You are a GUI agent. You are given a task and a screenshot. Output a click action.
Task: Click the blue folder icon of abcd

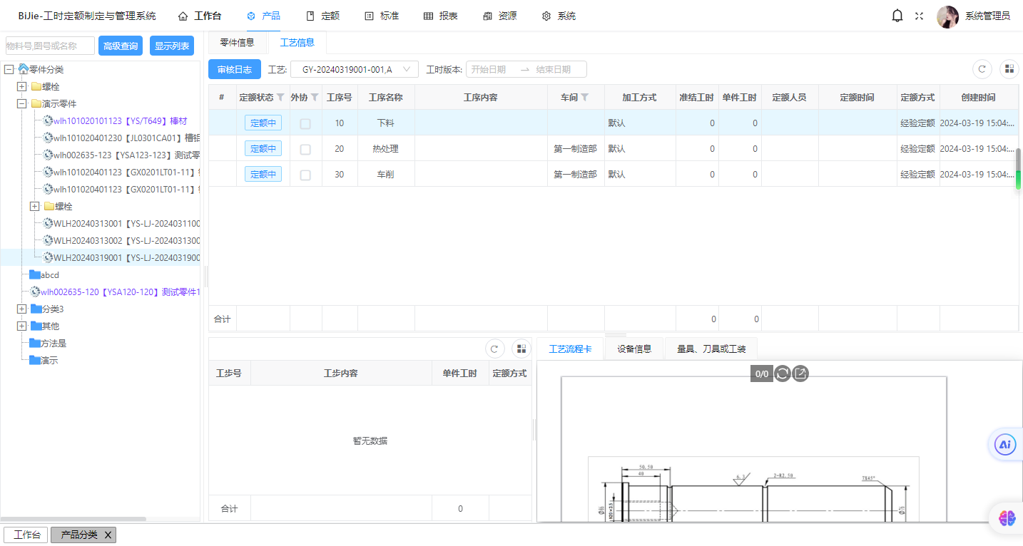[x=35, y=274]
